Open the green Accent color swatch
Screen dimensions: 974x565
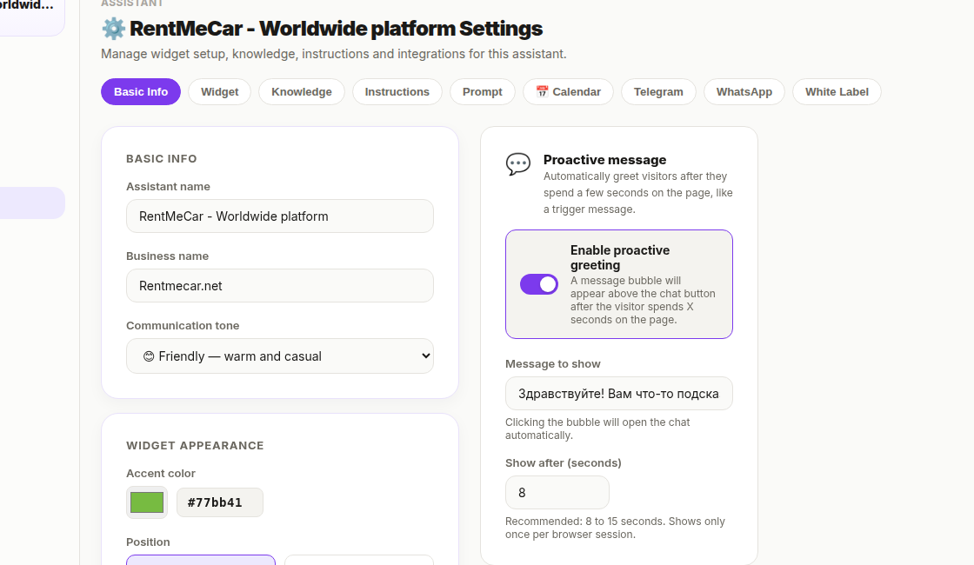[x=147, y=502]
